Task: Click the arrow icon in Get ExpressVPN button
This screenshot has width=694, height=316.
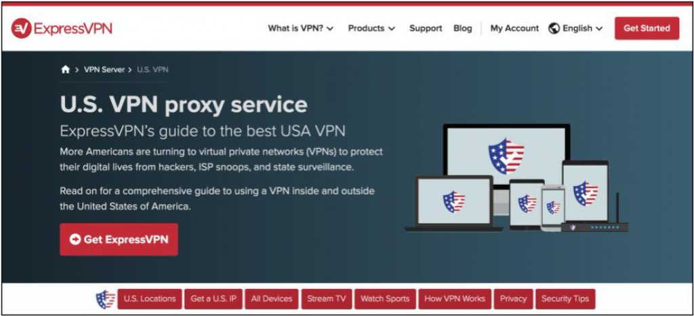Action: (x=75, y=239)
